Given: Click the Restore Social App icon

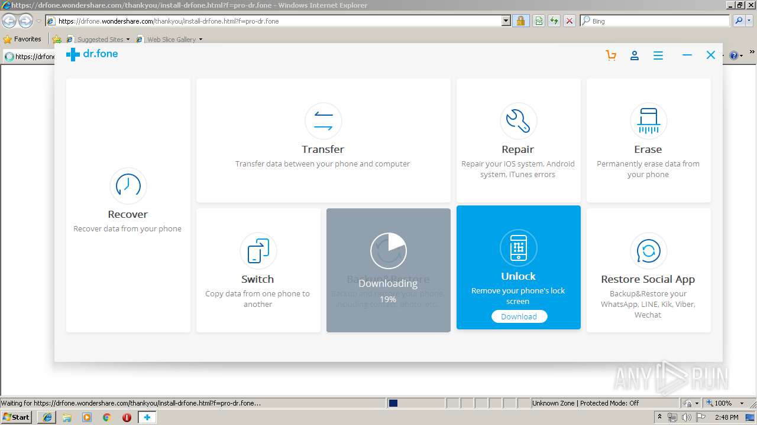Looking at the screenshot, I should [x=648, y=250].
